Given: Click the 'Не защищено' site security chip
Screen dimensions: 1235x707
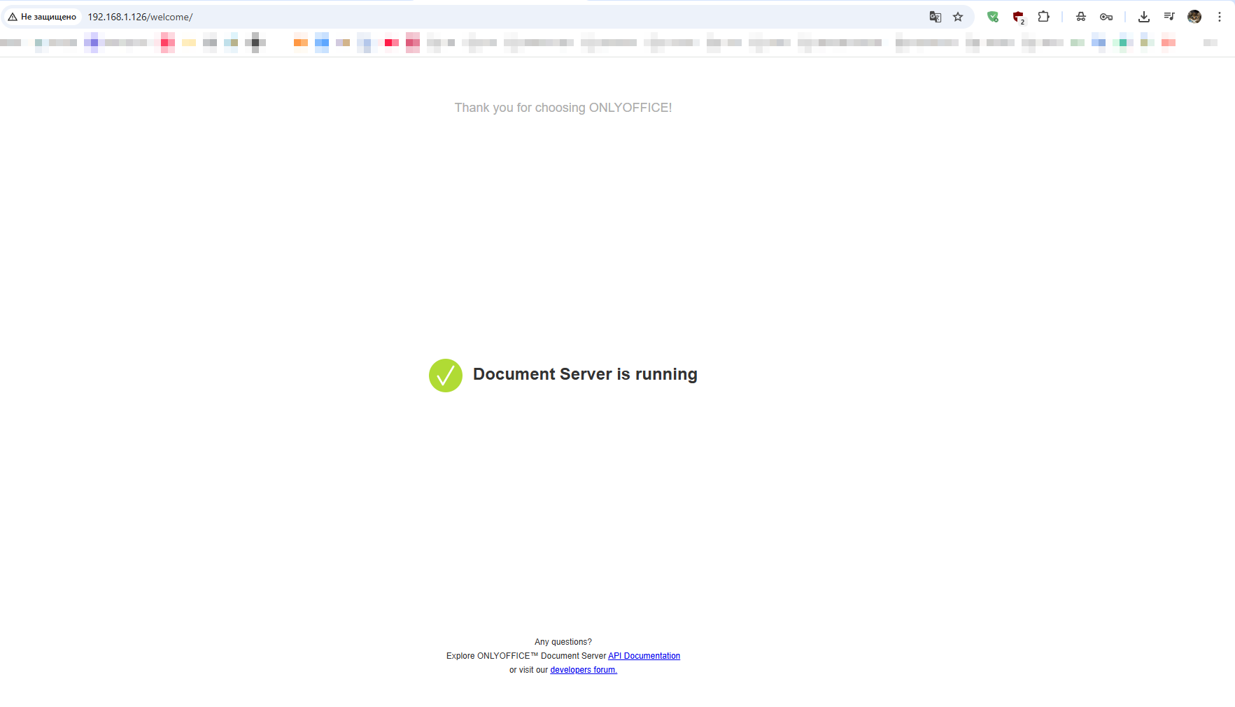Looking at the screenshot, I should (x=42, y=17).
